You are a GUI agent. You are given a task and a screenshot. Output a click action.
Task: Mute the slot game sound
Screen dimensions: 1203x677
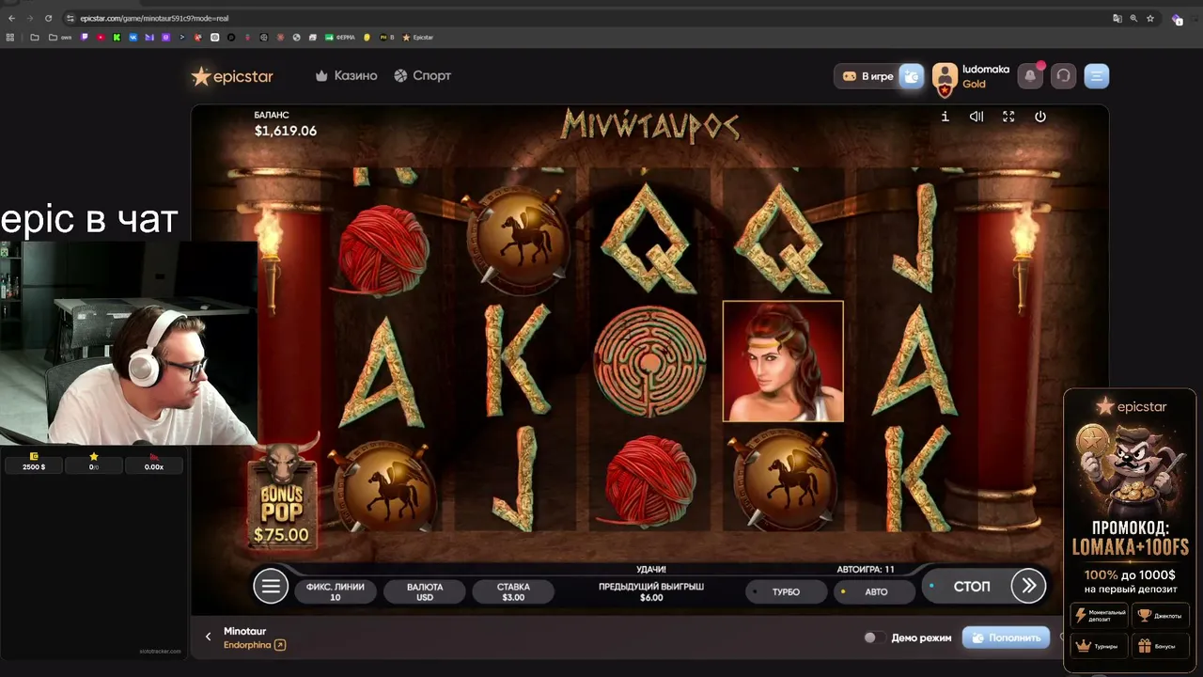[976, 117]
